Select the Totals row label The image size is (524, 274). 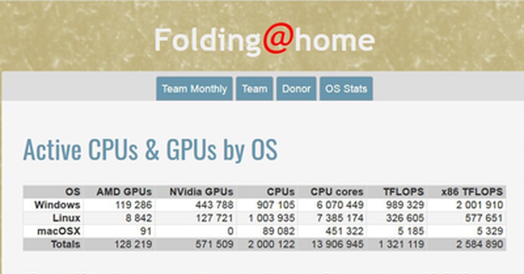pos(65,244)
